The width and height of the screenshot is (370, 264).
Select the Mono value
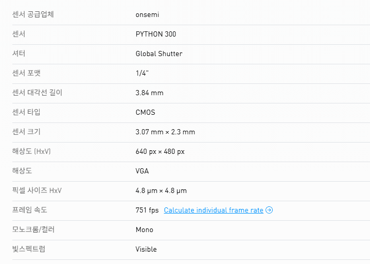tap(145, 230)
